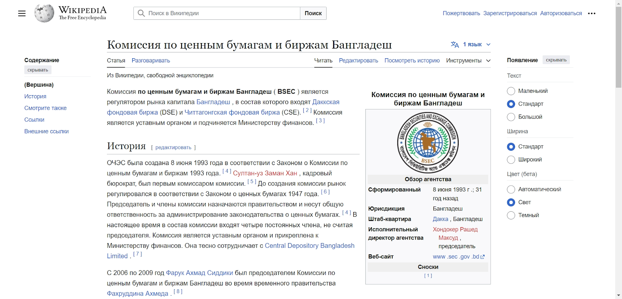This screenshot has width=622, height=299.
Task: Click the external link icon beside www.sec.gov.bd
Action: point(483,257)
